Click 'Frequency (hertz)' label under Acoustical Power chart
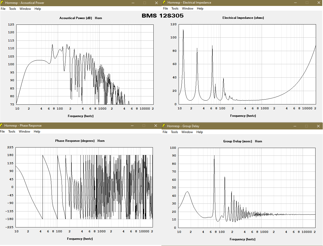 81,116
